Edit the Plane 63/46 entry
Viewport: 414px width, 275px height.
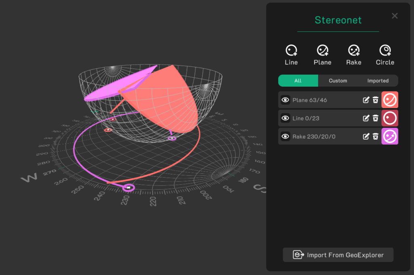pyautogui.click(x=366, y=100)
